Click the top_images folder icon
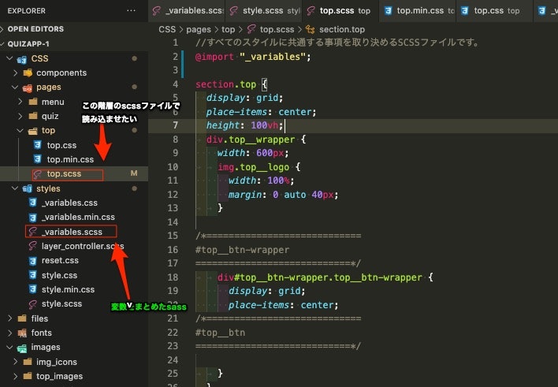The width and height of the screenshot is (558, 387). (28, 376)
